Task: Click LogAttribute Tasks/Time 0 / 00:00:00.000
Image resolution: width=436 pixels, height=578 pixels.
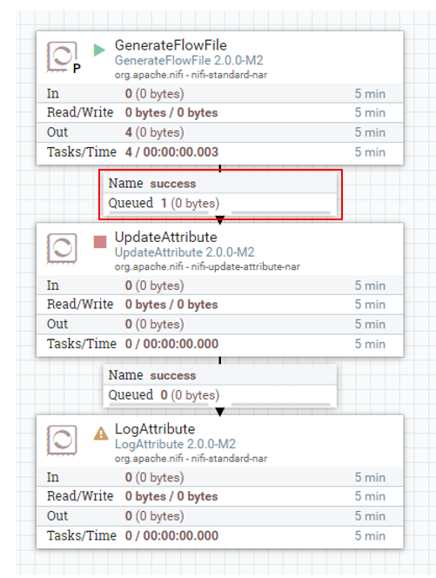Action: (220, 535)
